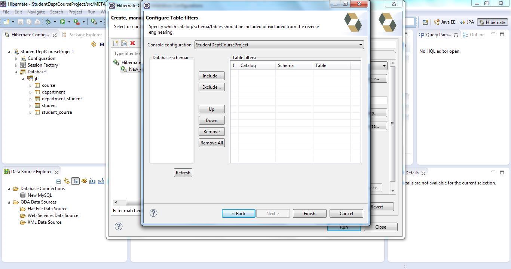511x269 pixels.
Task: Open the Console configuration dropdown
Action: pos(279,45)
